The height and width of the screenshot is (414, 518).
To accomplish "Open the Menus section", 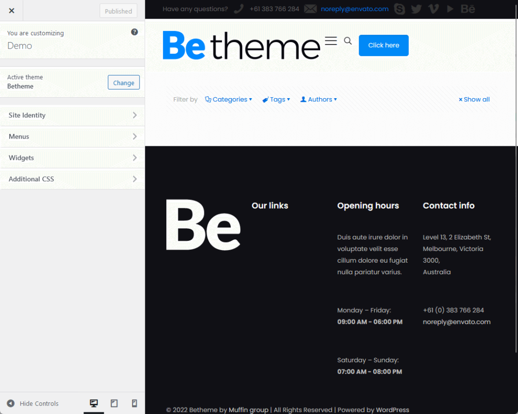I will (x=72, y=137).
